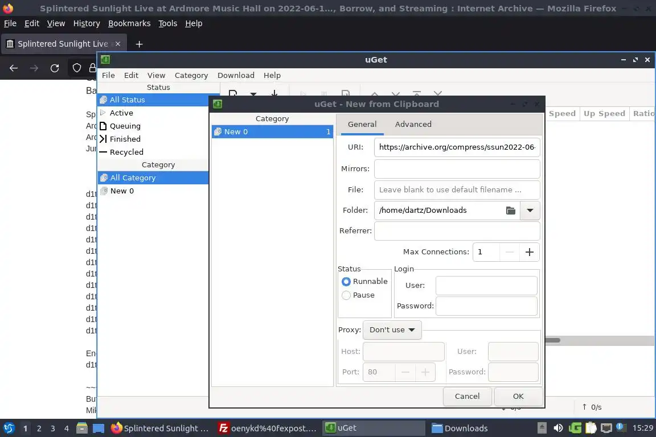Select the Pause status radio button

[x=346, y=295]
